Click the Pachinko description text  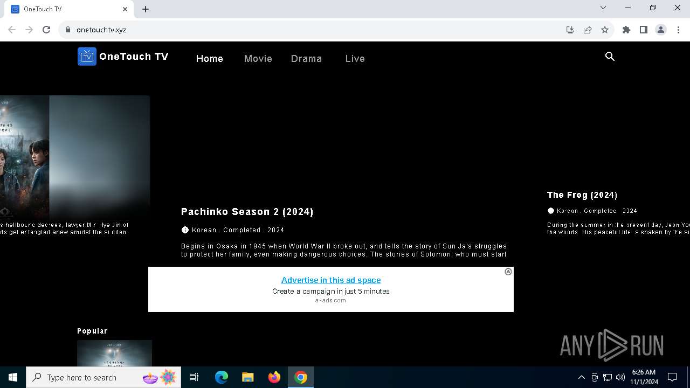click(x=344, y=250)
